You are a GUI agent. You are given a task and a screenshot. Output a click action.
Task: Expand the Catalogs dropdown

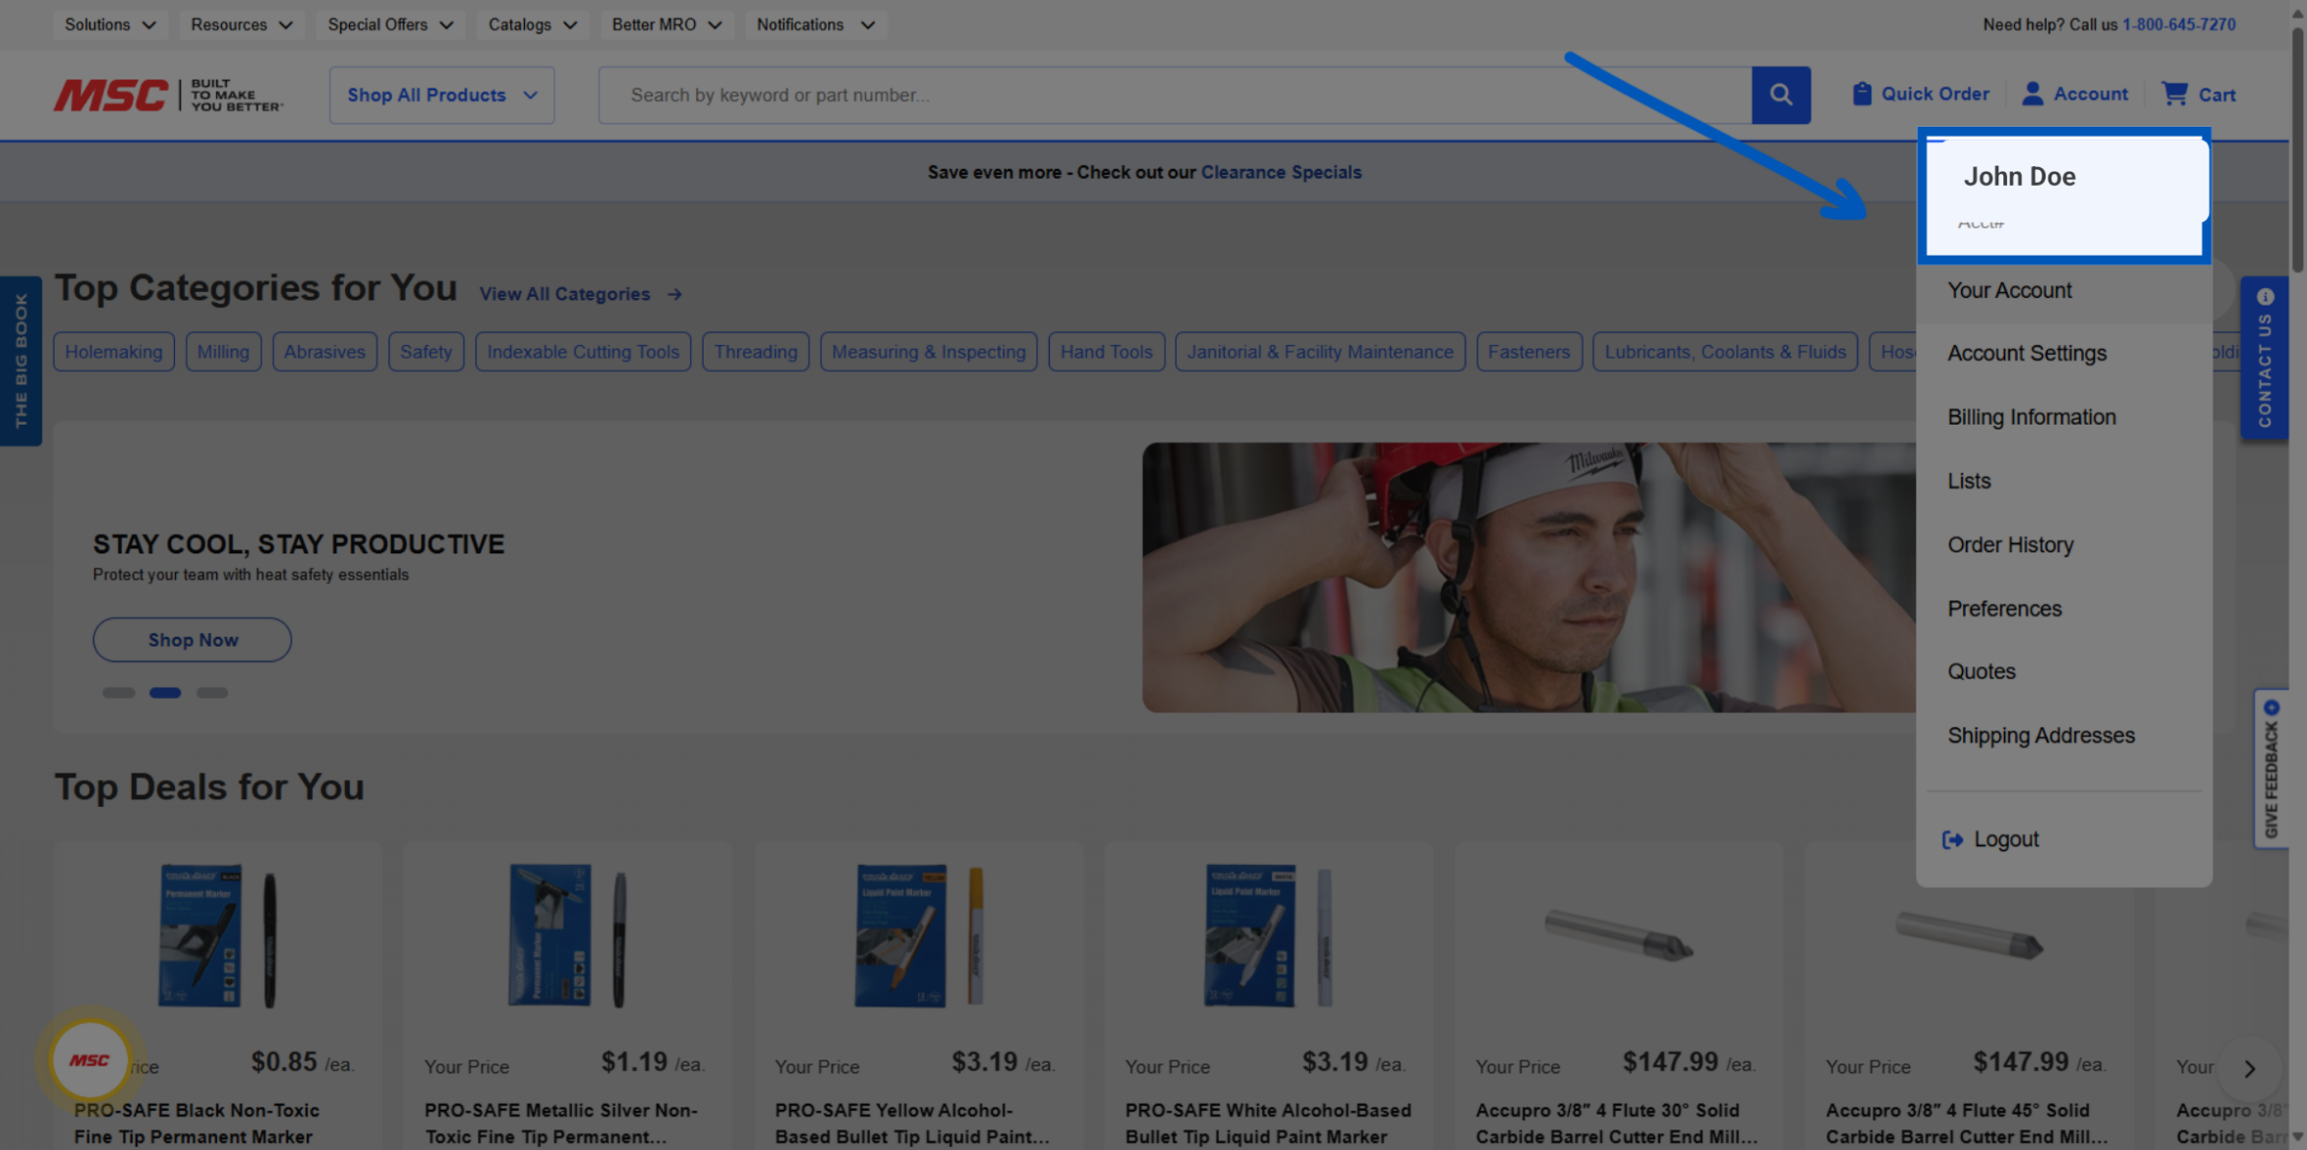(x=532, y=25)
